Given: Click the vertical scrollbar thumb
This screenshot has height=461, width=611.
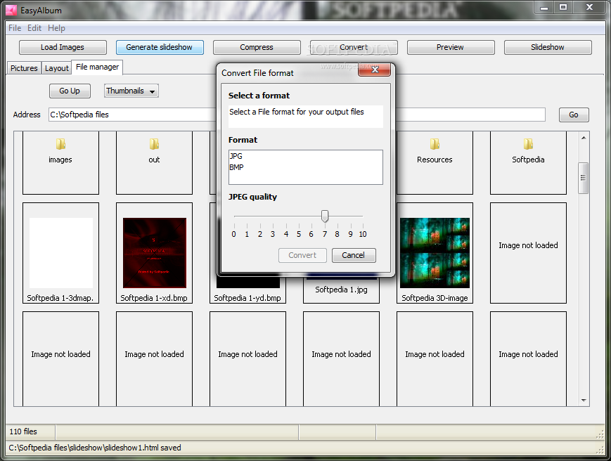Looking at the screenshot, I should pyautogui.click(x=584, y=178).
